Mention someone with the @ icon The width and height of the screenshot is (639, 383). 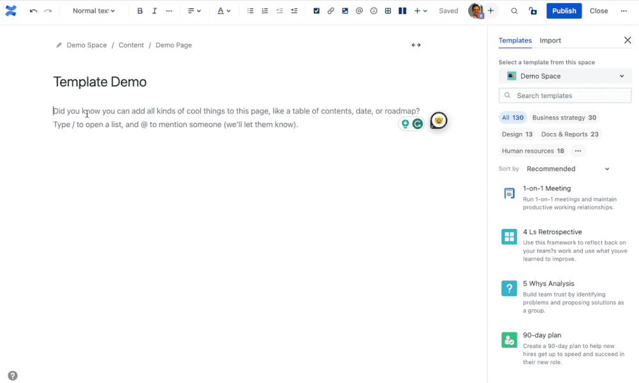click(x=359, y=10)
